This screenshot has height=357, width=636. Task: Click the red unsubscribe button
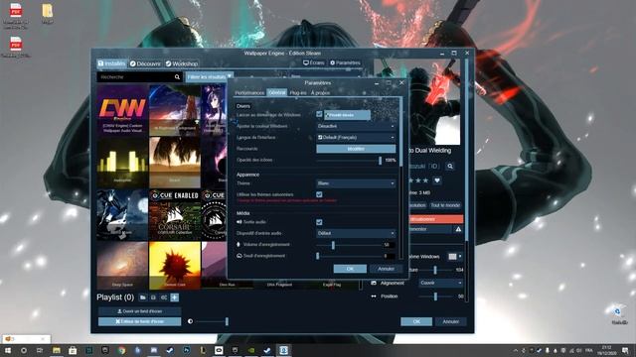tap(436, 219)
